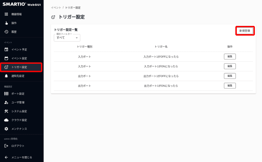Click the イベント breadcrumb link

tap(56, 8)
